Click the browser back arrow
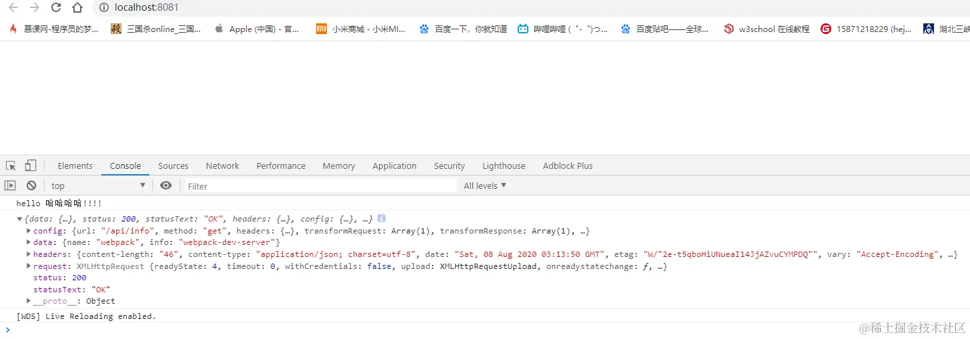This screenshot has width=970, height=339. tap(13, 8)
